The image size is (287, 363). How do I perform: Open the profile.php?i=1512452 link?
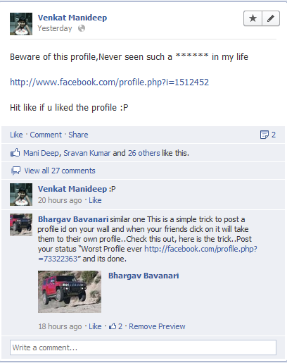click(109, 82)
